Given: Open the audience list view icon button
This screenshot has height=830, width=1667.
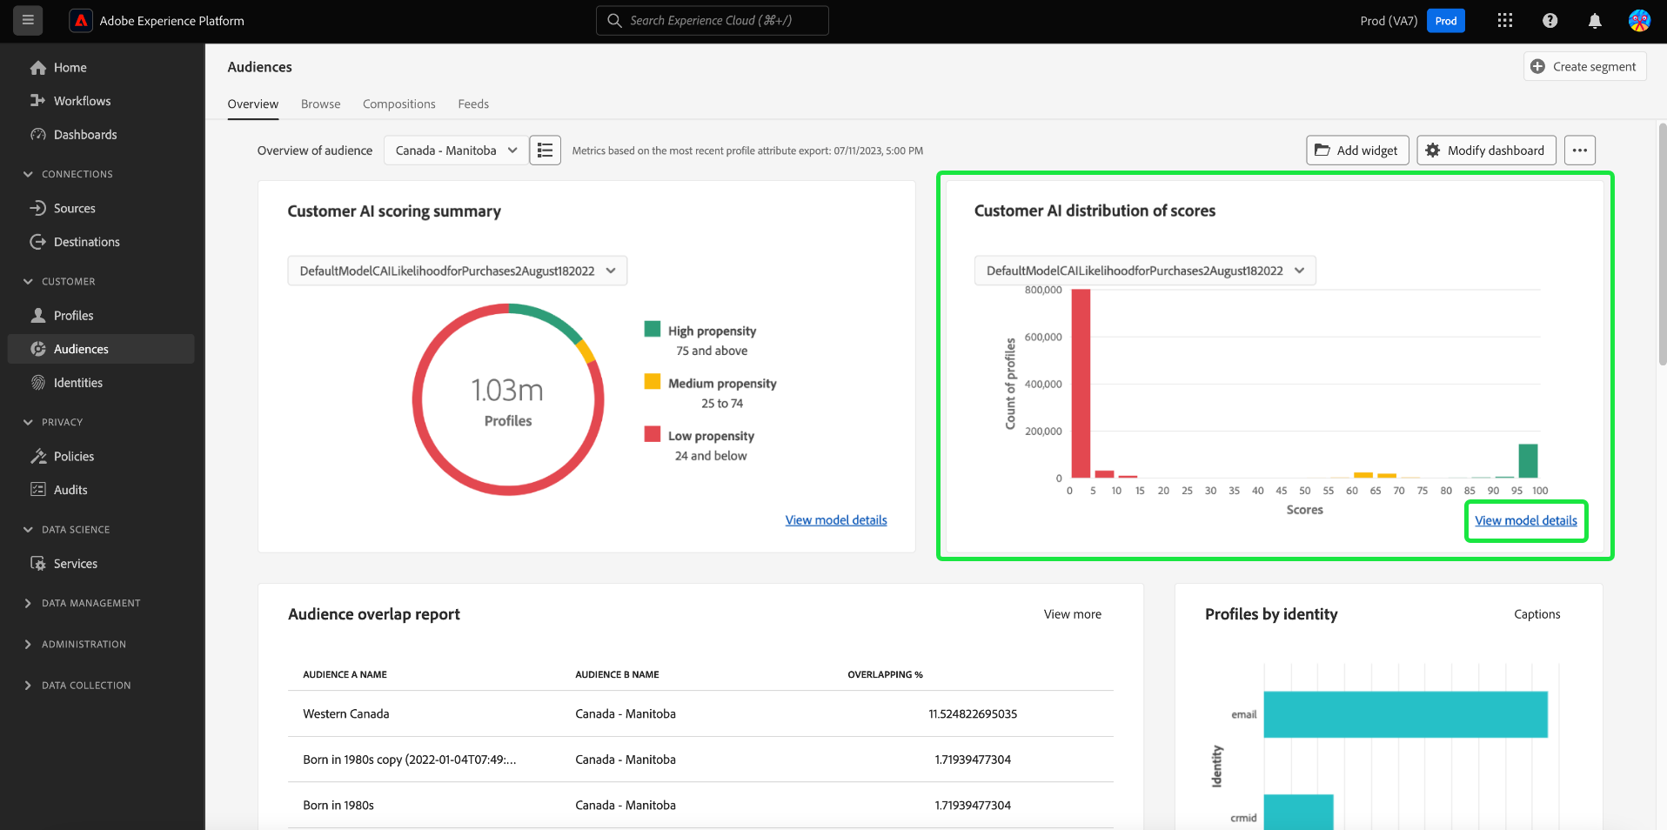Looking at the screenshot, I should [x=545, y=151].
